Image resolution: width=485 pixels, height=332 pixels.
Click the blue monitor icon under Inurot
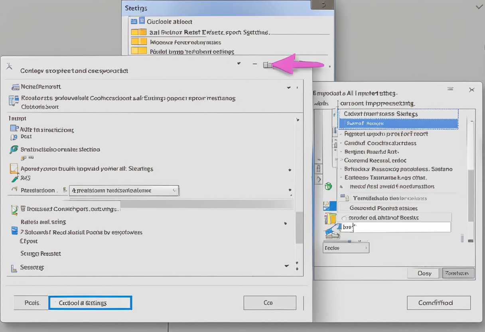tap(14, 128)
